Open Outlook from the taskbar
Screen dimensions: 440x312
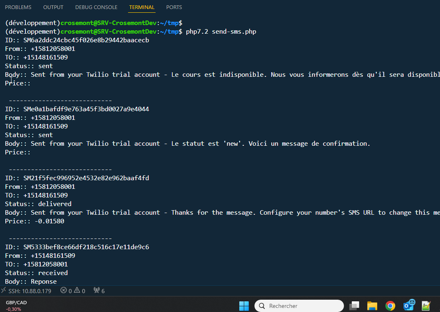click(x=408, y=306)
